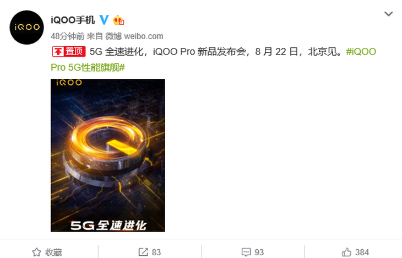Click the star favorite icon
The height and width of the screenshot is (258, 402).
pyautogui.click(x=37, y=252)
